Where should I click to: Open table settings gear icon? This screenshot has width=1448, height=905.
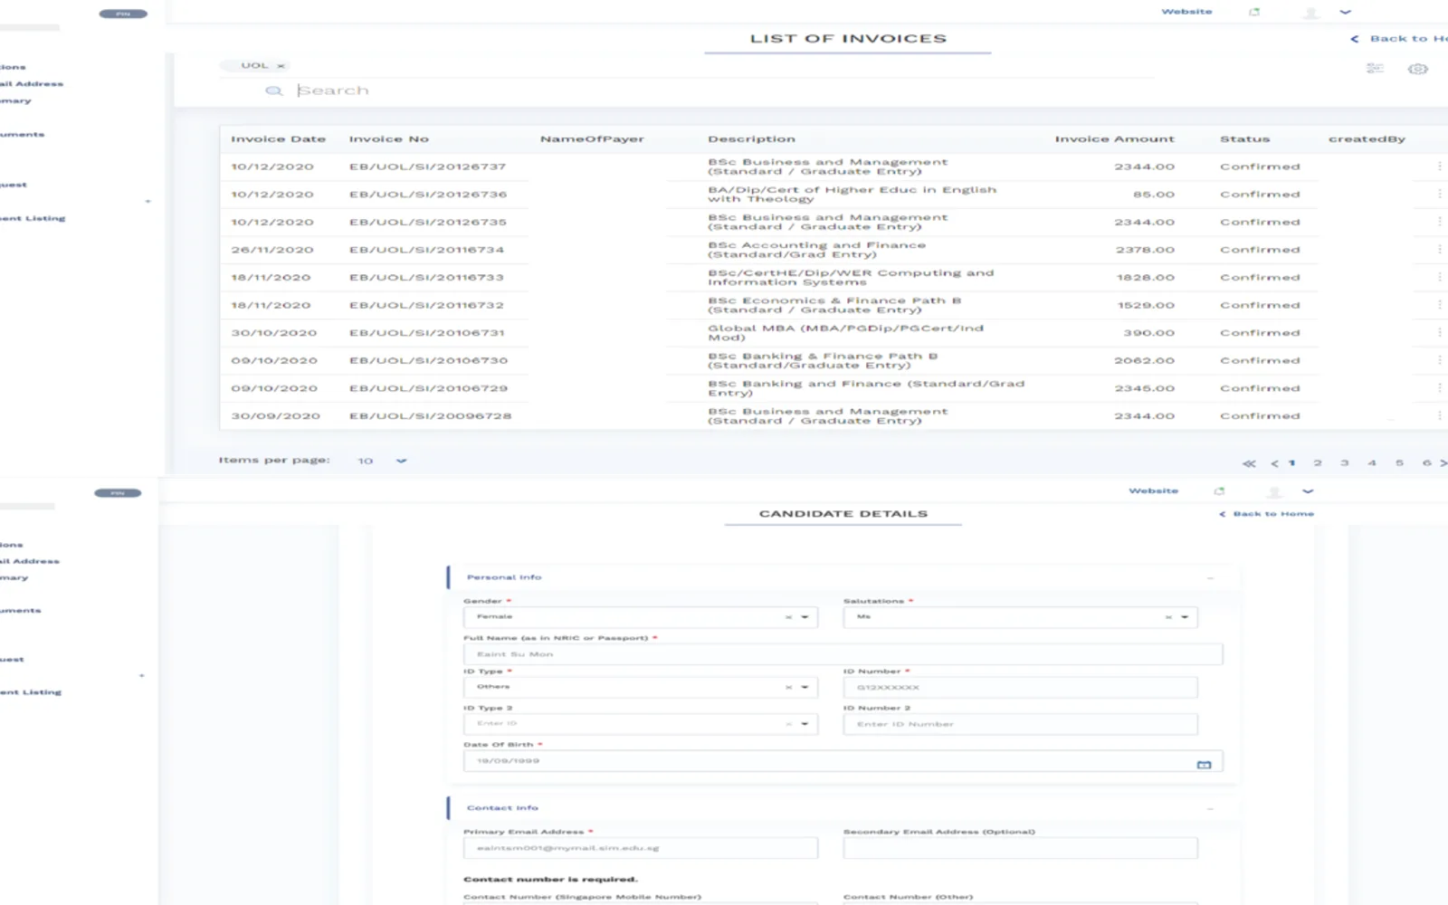pos(1418,69)
